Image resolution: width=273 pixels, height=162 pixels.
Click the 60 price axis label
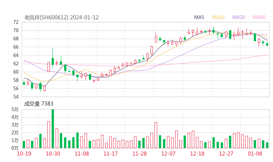[x=16, y=72]
